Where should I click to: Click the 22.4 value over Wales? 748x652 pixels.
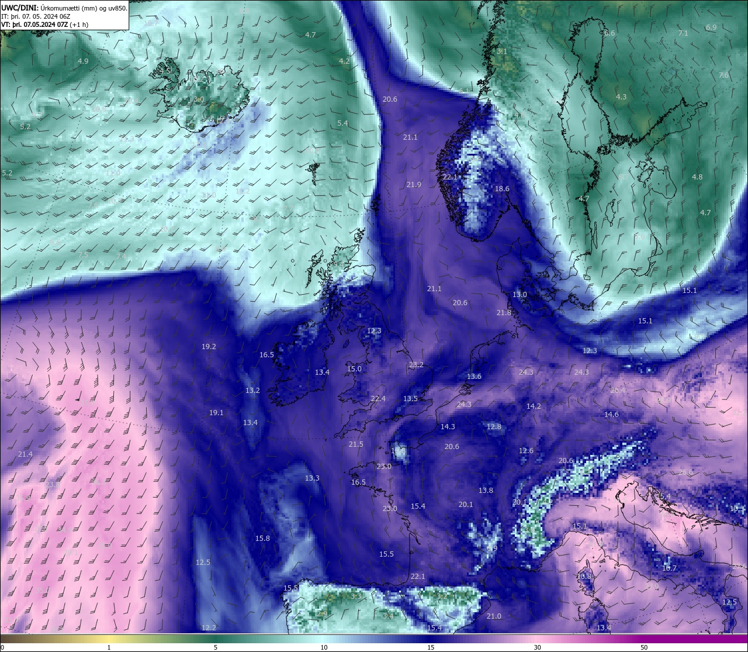[x=378, y=398]
